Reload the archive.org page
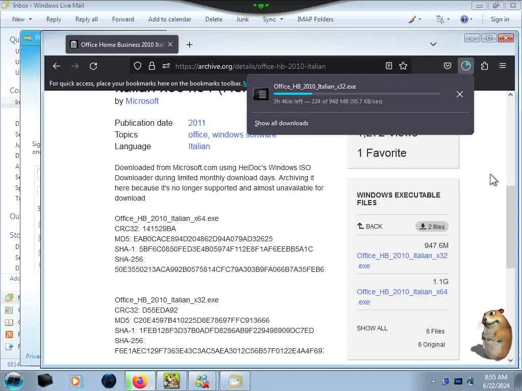522x391 pixels. (x=93, y=66)
